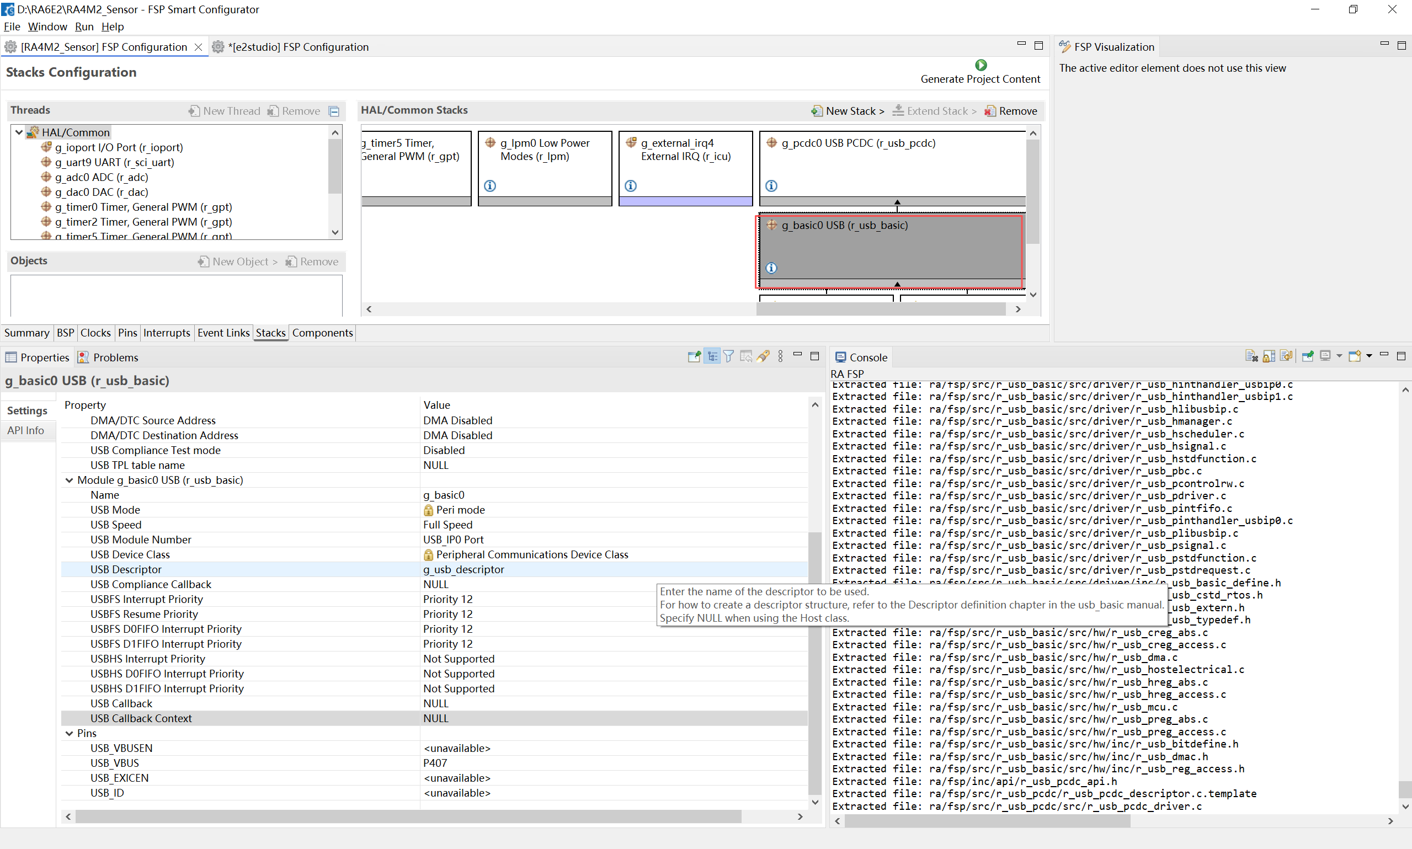
Task: Collapse the HAL/Common tree node
Action: (19, 132)
